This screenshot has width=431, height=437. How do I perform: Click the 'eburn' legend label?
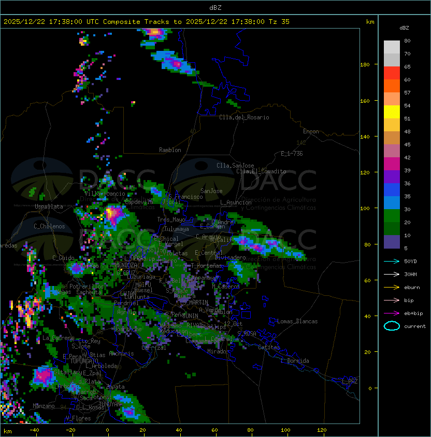(412, 288)
